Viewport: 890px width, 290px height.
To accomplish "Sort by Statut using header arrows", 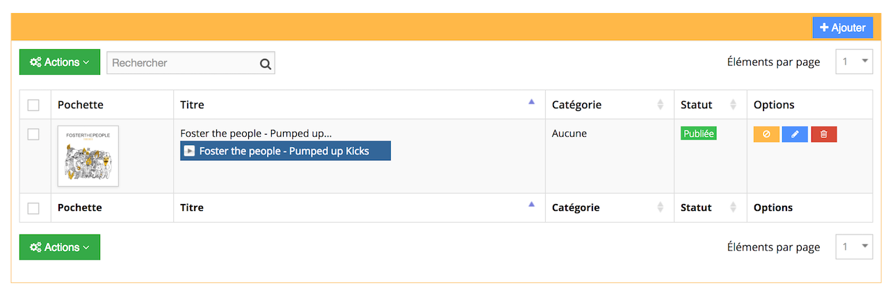I will 733,105.
